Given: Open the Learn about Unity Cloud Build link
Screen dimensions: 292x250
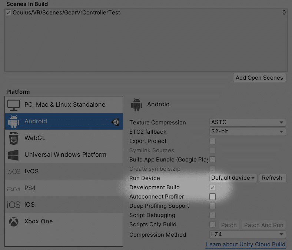Looking at the screenshot, I should pyautogui.click(x=245, y=244).
